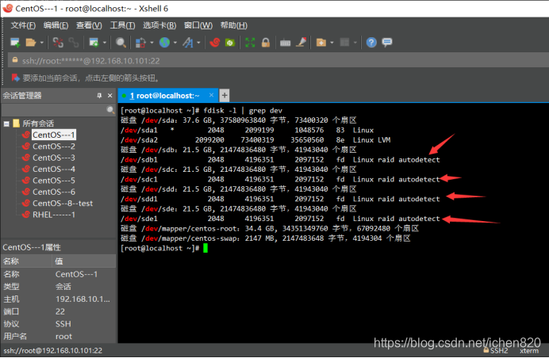
Task: Click the session manager search magnifier icon
Action: [x=110, y=110]
